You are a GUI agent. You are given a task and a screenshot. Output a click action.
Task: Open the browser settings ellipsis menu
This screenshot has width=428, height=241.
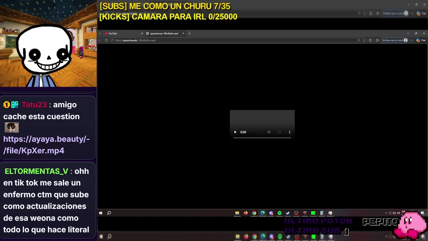click(412, 40)
